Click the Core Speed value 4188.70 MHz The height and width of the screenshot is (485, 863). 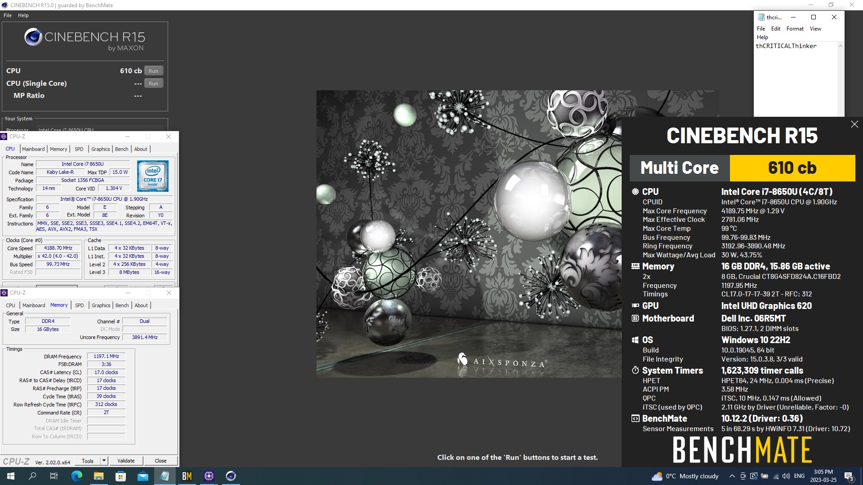point(58,248)
